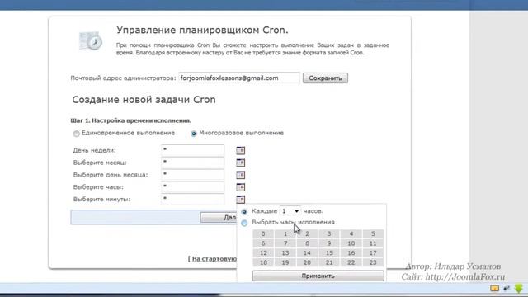Screen dimensions: 528x297
Task: Select hour 4 in the hour grid
Action: (351, 233)
